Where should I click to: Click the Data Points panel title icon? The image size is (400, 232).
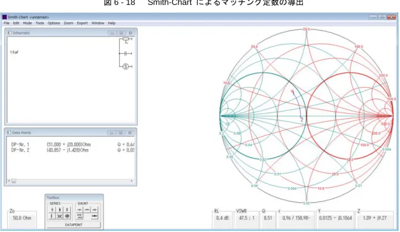click(9, 133)
